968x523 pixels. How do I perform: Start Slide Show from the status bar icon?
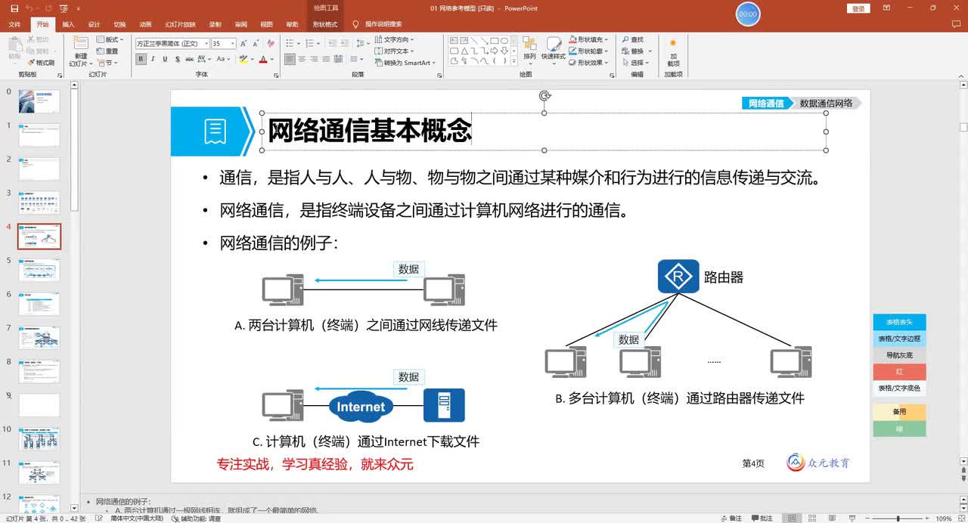pos(852,518)
